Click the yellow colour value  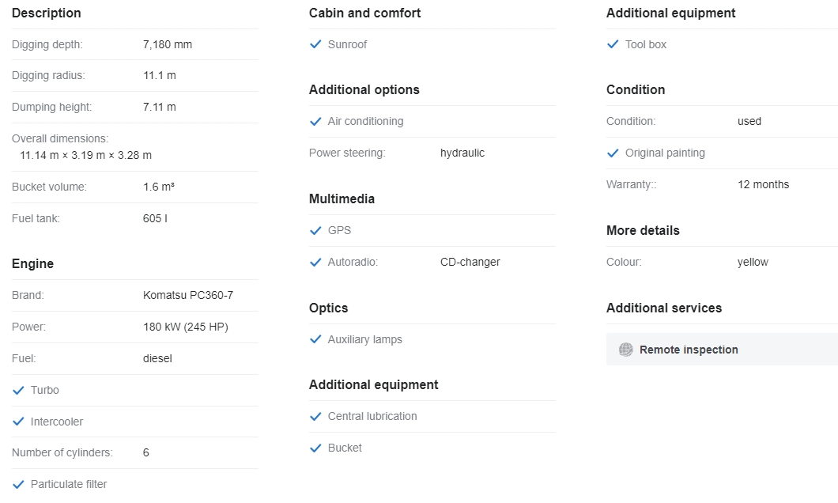click(x=753, y=262)
